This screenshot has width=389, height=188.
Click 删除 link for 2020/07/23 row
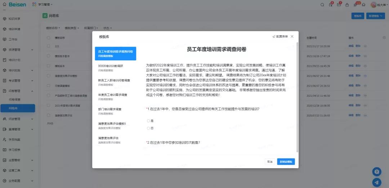point(358,115)
